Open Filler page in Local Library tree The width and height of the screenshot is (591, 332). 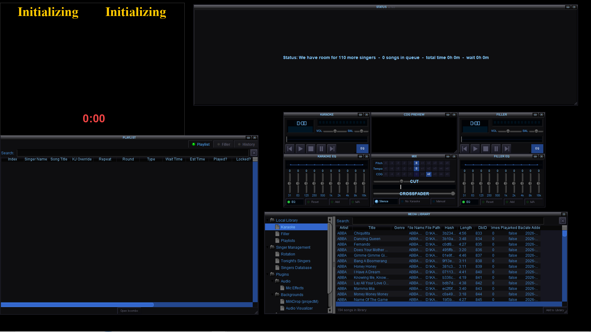285,234
